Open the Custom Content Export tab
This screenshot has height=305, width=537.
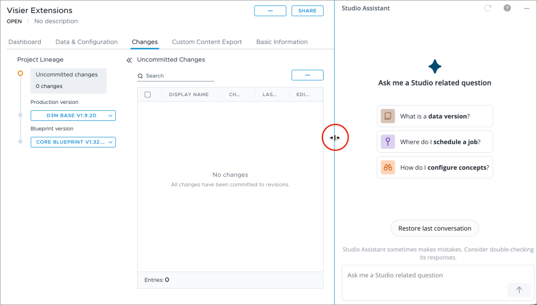click(x=207, y=42)
